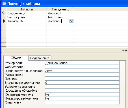
Task: Click the Маска ввода property field
Action: (x=82, y=75)
